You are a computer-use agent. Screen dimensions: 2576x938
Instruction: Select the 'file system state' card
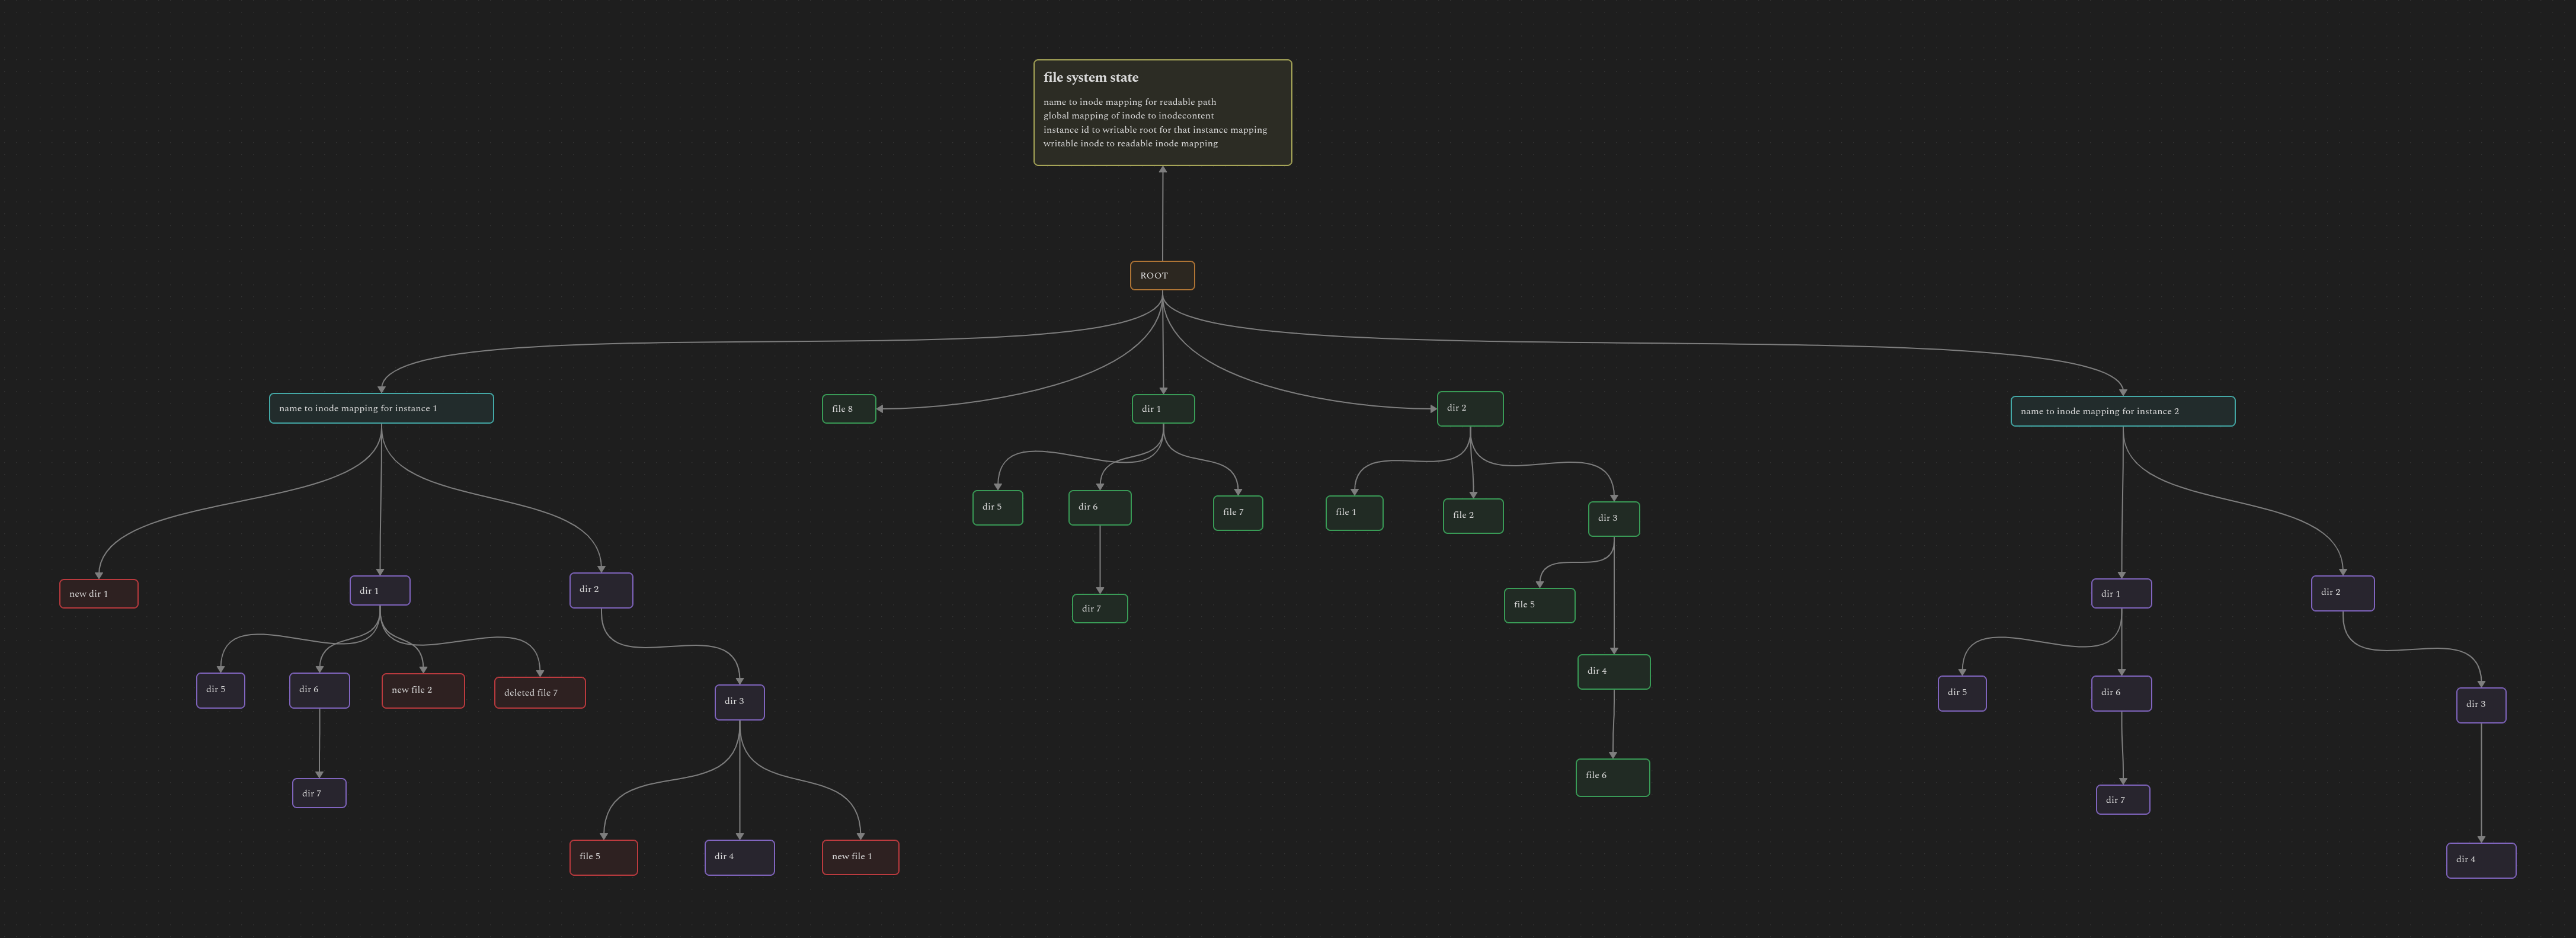[1162, 113]
